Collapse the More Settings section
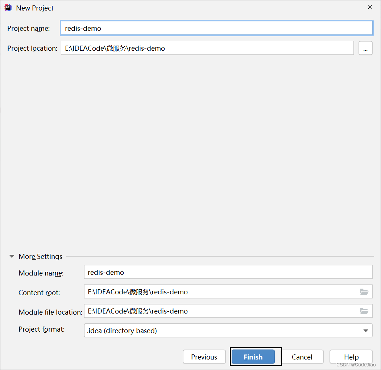The height and width of the screenshot is (370, 381). pos(12,256)
